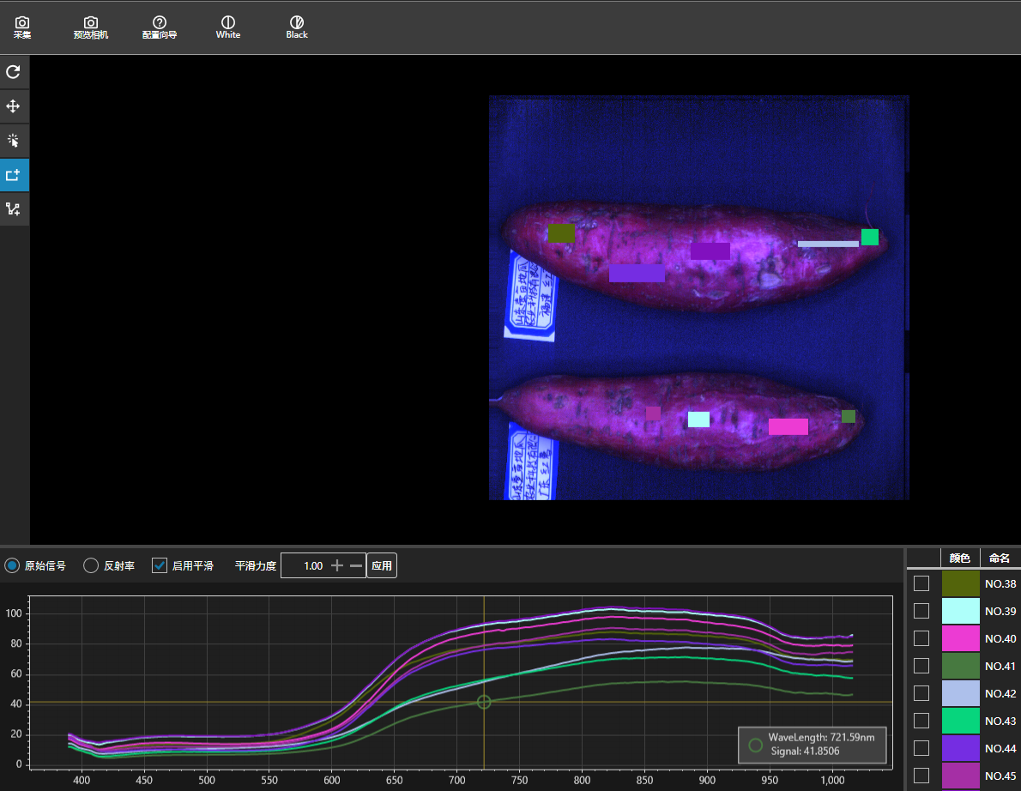1021x791 pixels.
Task: Increase smoothing strength with plus button
Action: 337,566
